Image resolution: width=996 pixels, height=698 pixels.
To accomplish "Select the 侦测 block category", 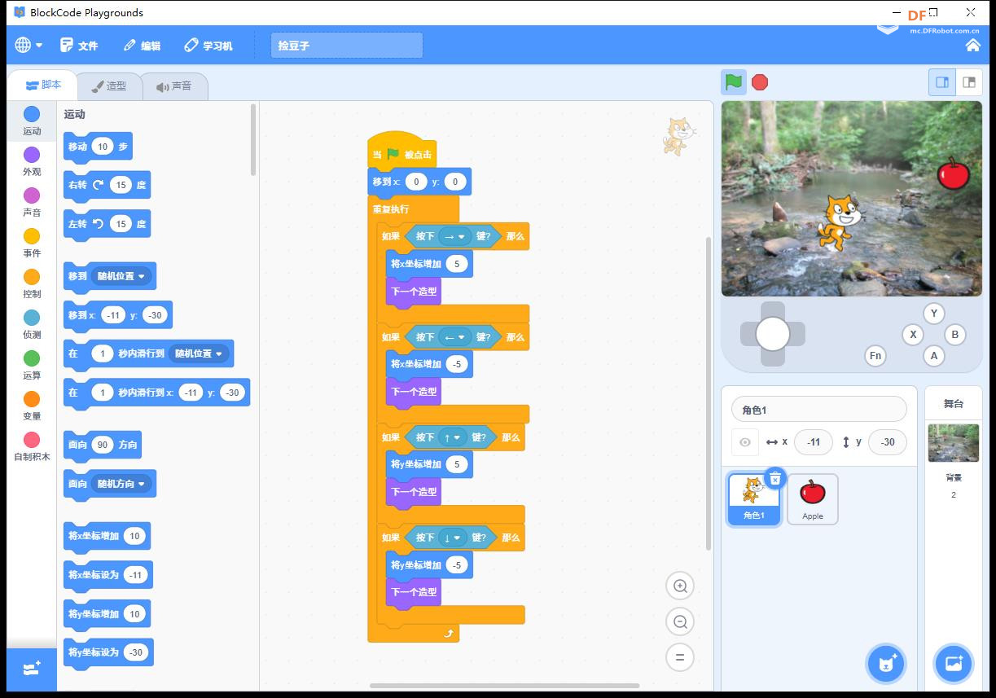I will 32,324.
